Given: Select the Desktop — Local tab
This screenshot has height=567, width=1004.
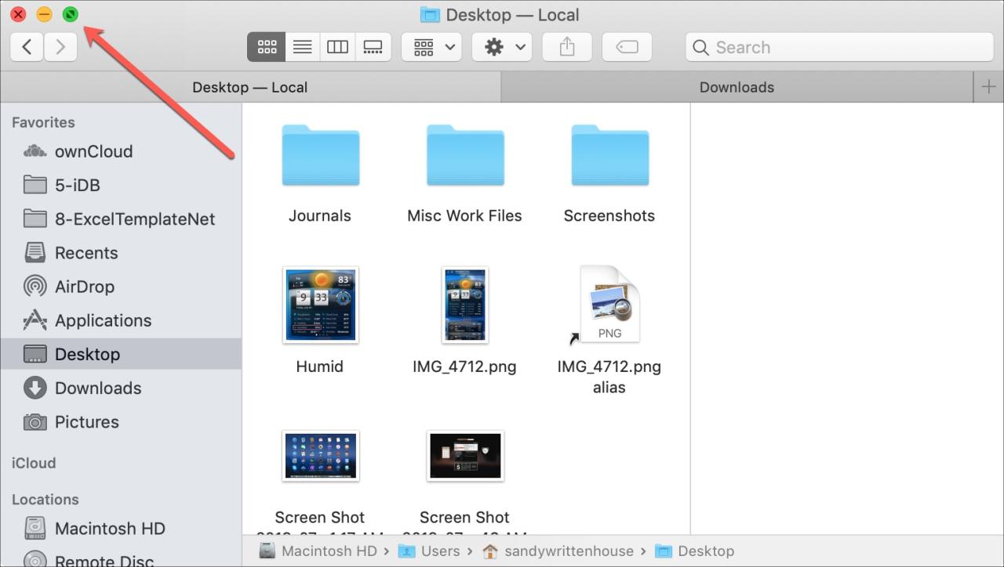Looking at the screenshot, I should 249,87.
